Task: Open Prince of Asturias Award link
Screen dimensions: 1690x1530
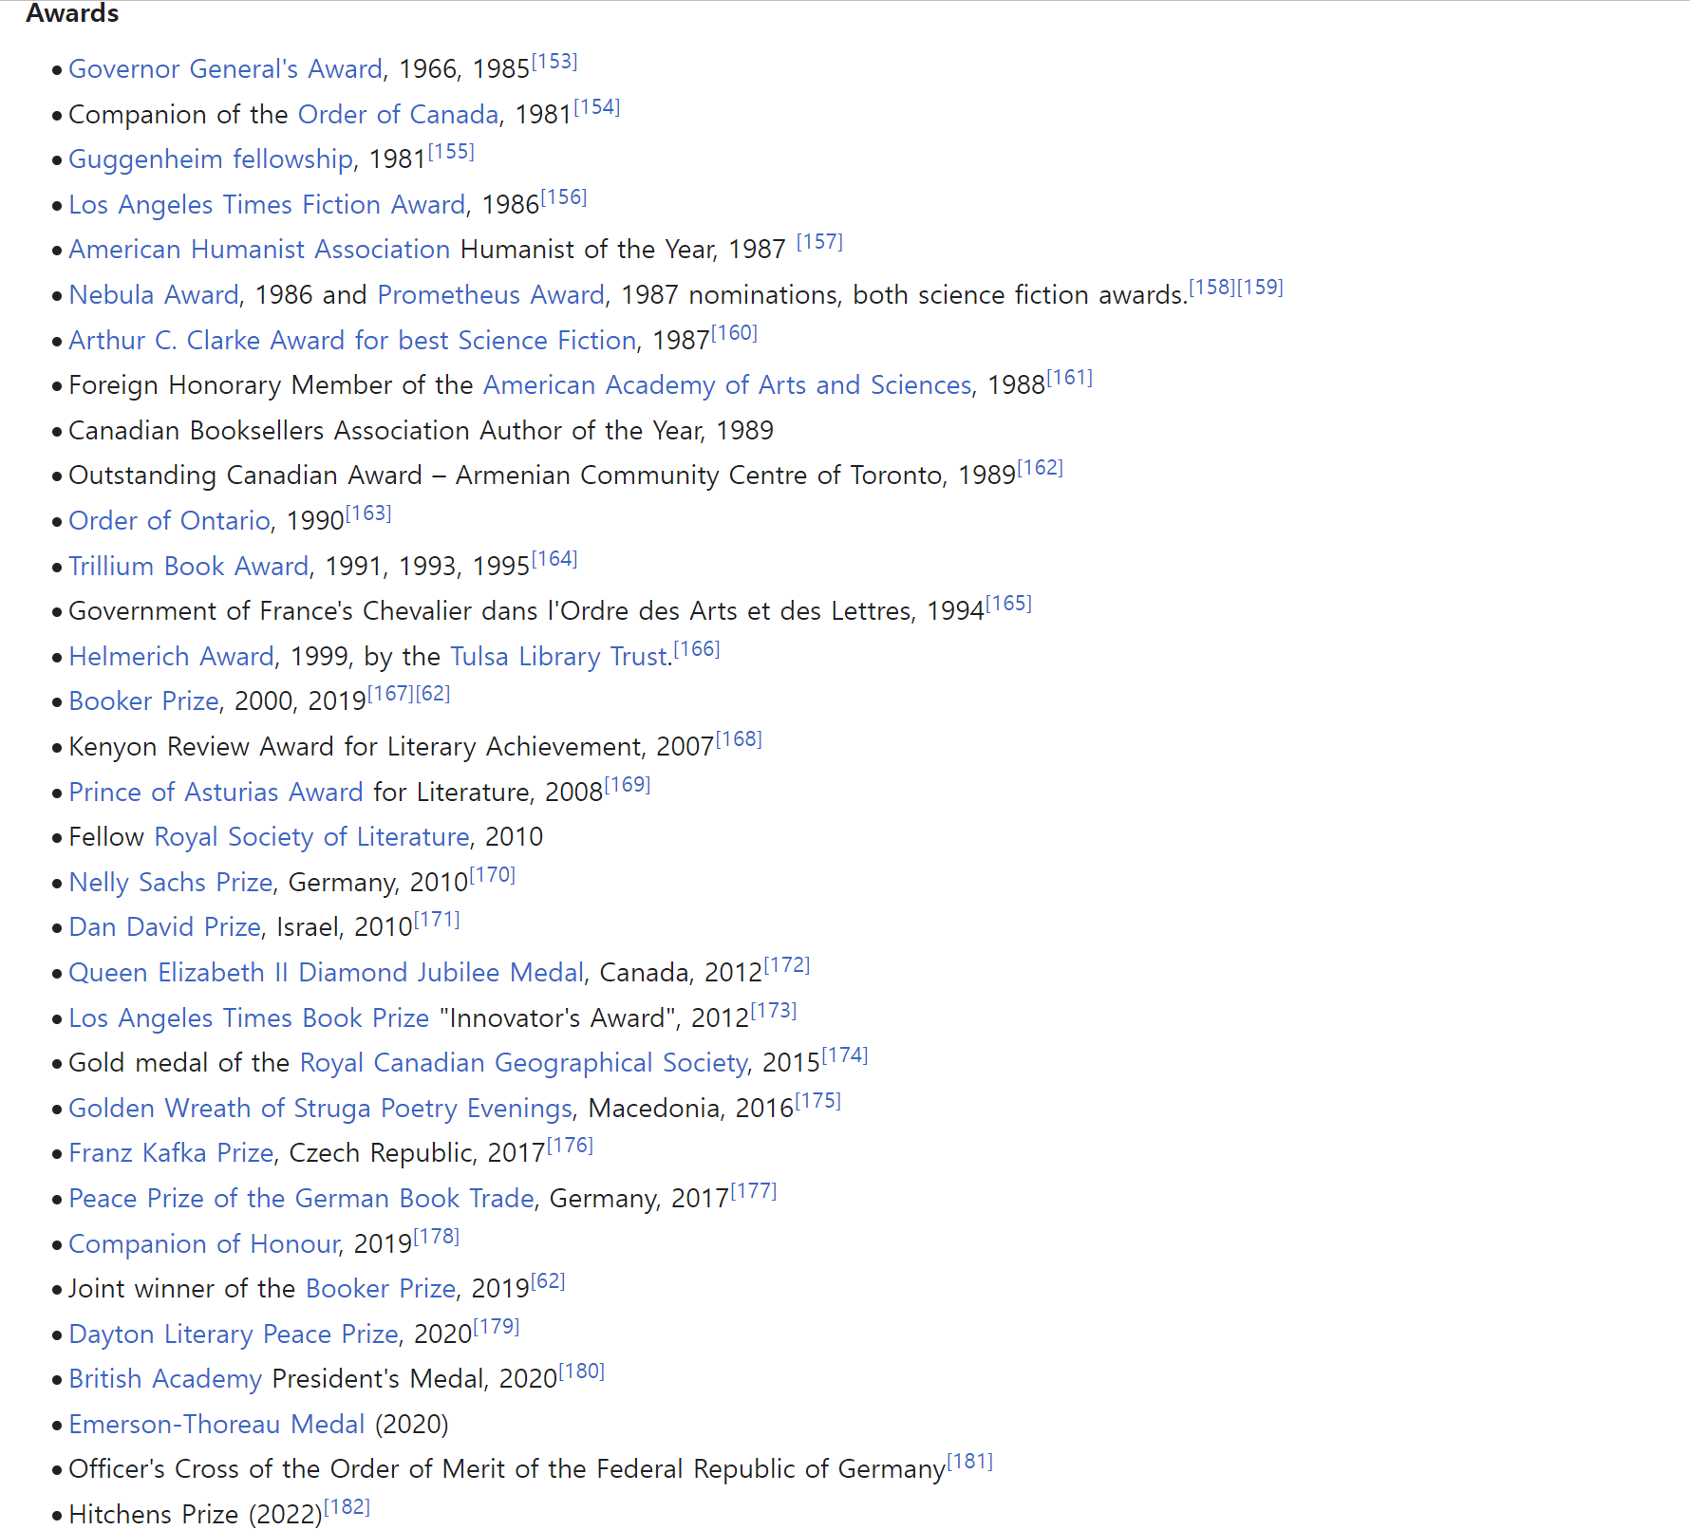Action: click(x=216, y=793)
